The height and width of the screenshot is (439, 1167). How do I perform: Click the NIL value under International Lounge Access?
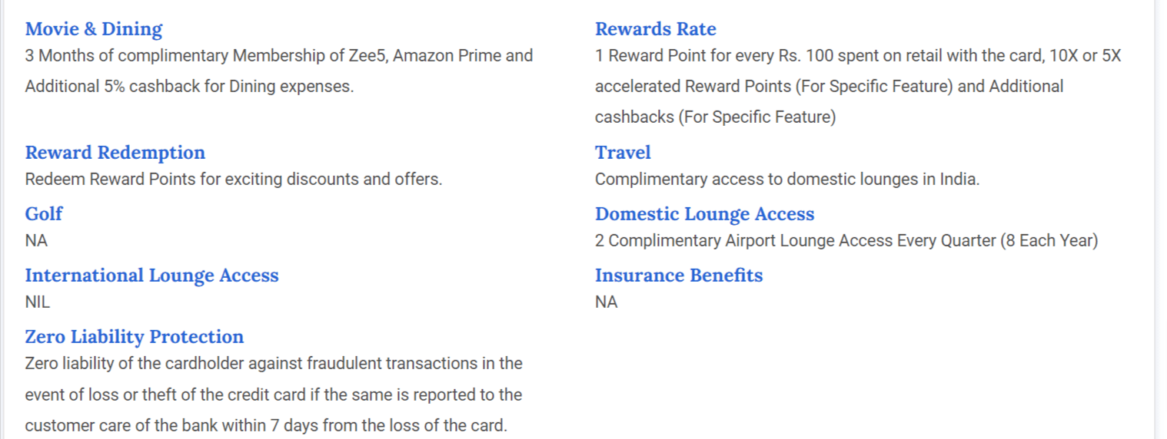coord(38,302)
